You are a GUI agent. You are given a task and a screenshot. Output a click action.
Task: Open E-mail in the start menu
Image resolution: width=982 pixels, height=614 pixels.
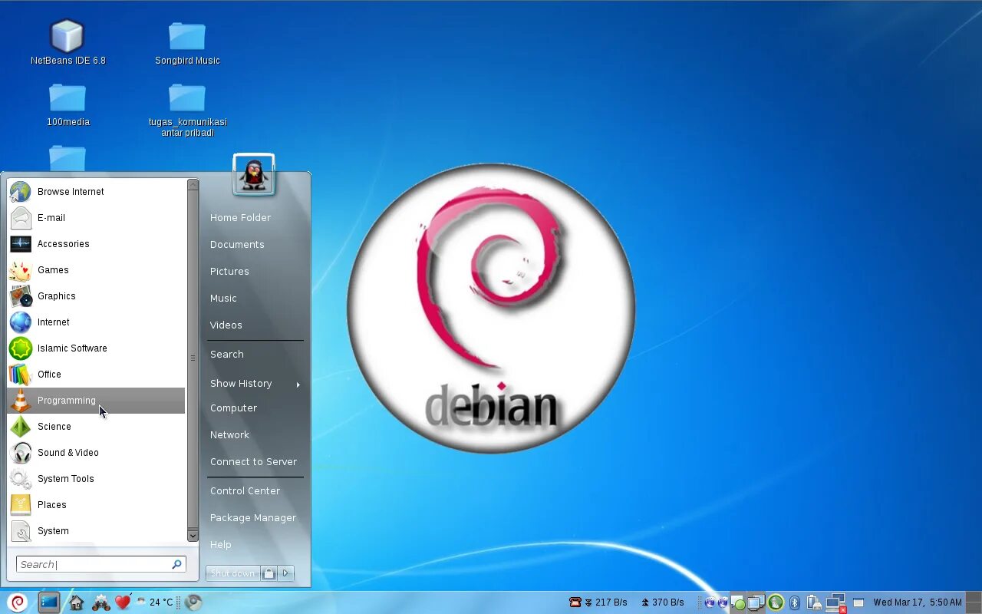click(x=96, y=218)
